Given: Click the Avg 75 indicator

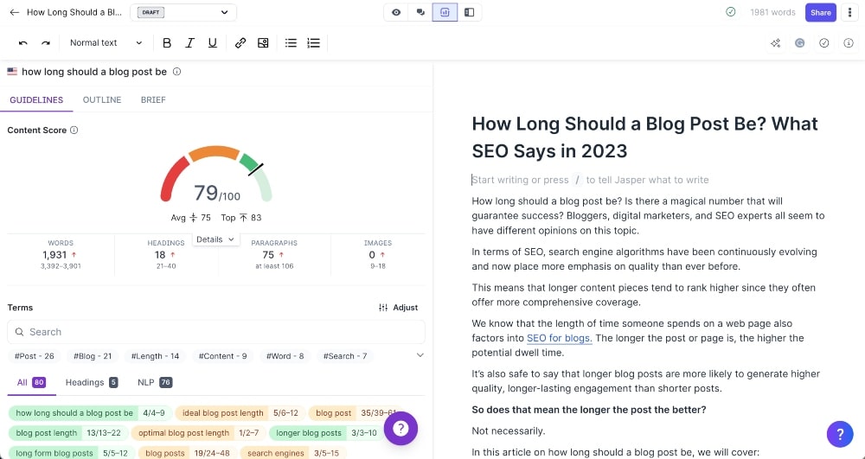Looking at the screenshot, I should coord(191,218).
